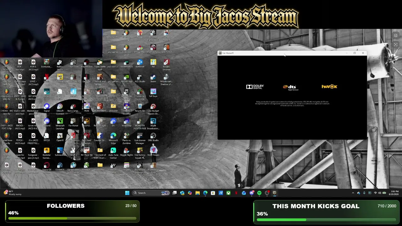Open the ps3 games folder

pos(113,78)
